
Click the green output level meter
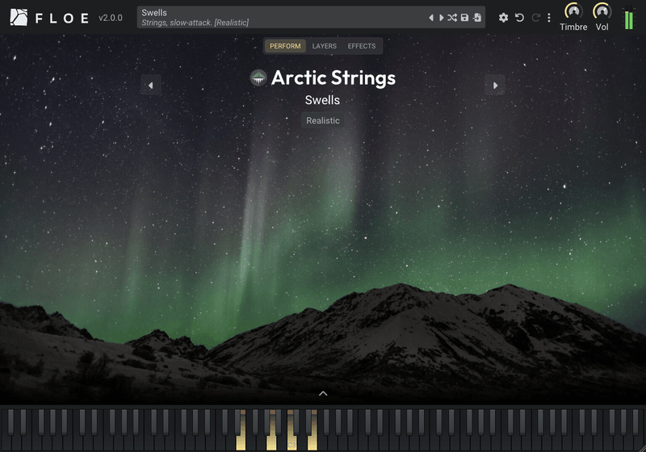[629, 18]
